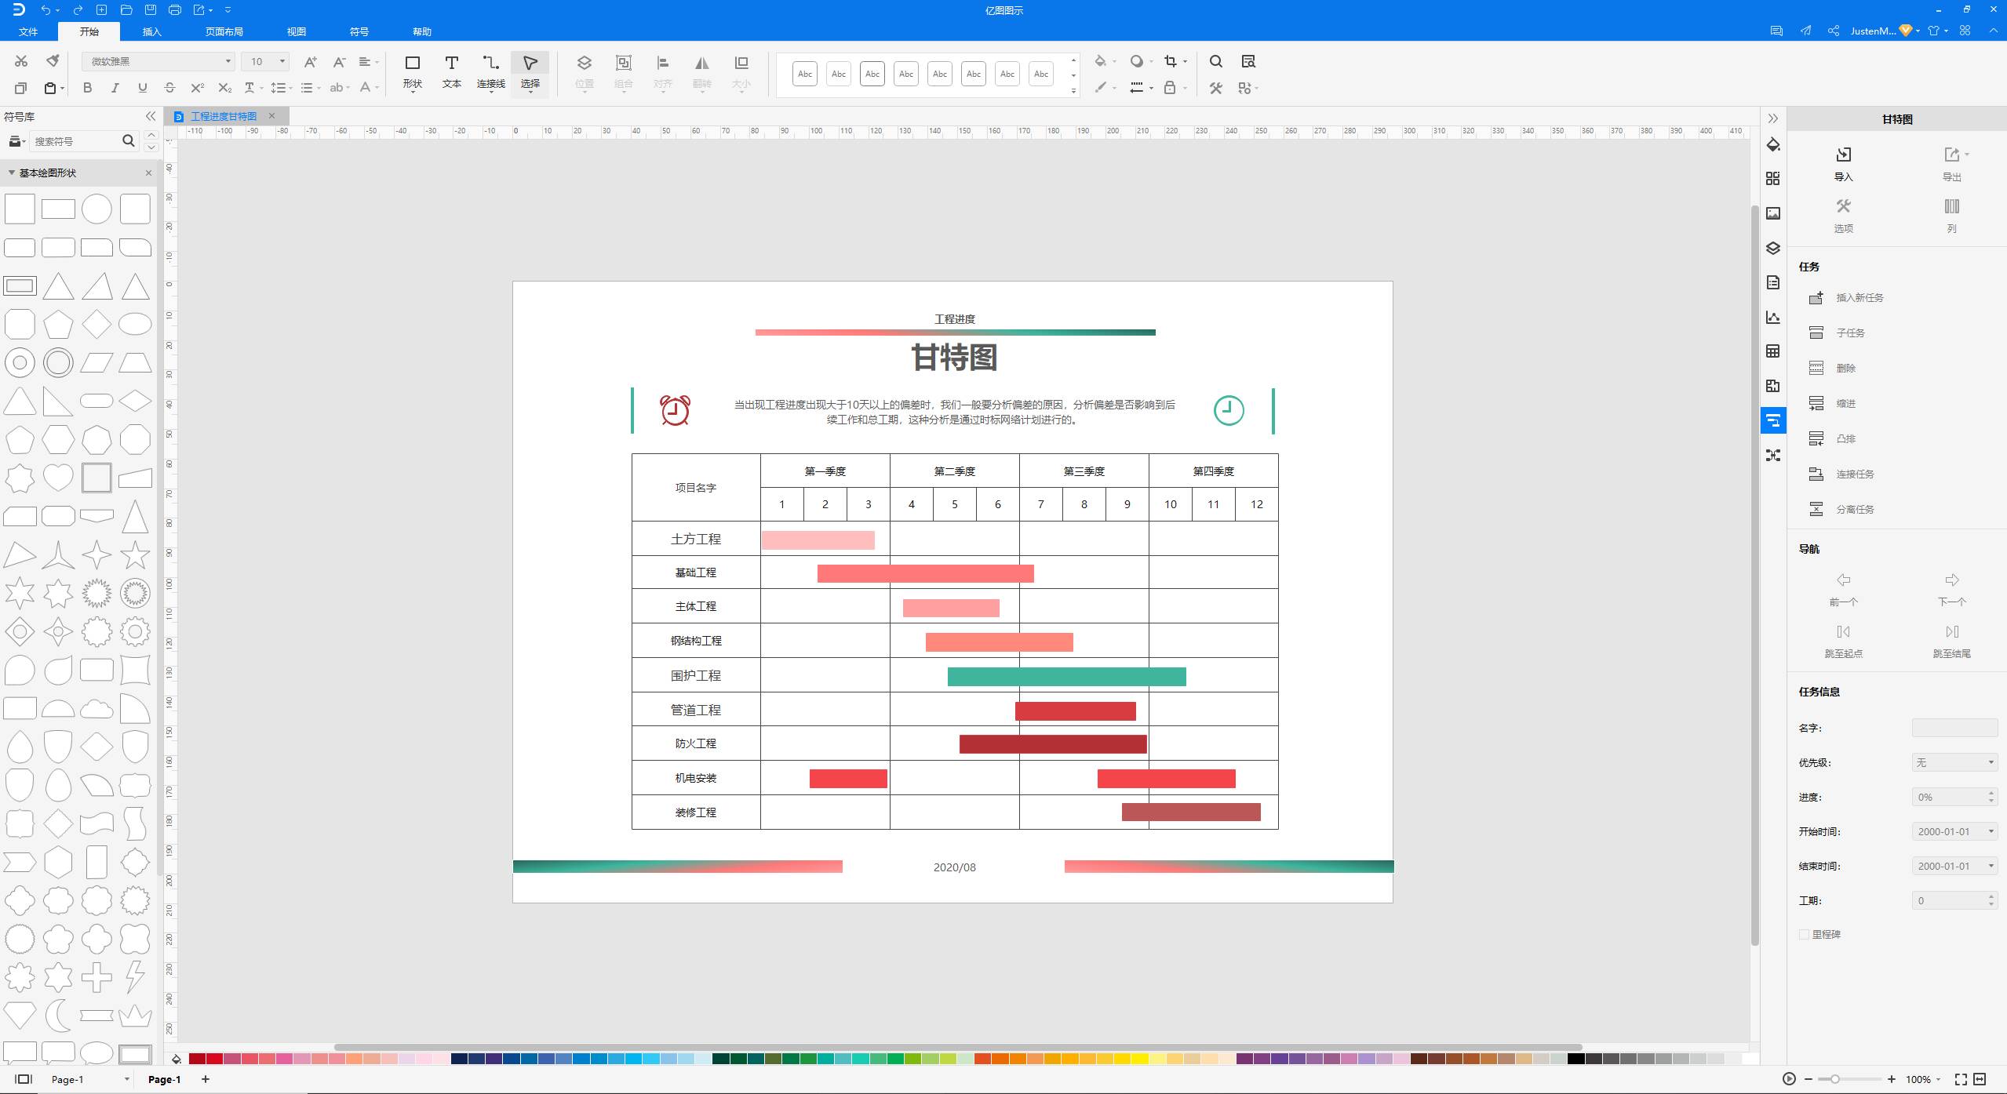
Task: Click the Insert New Task (插入新任务) icon
Action: point(1816,298)
